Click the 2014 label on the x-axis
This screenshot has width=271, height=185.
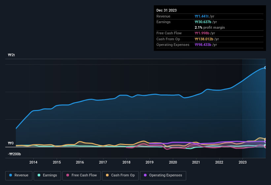click(33, 162)
